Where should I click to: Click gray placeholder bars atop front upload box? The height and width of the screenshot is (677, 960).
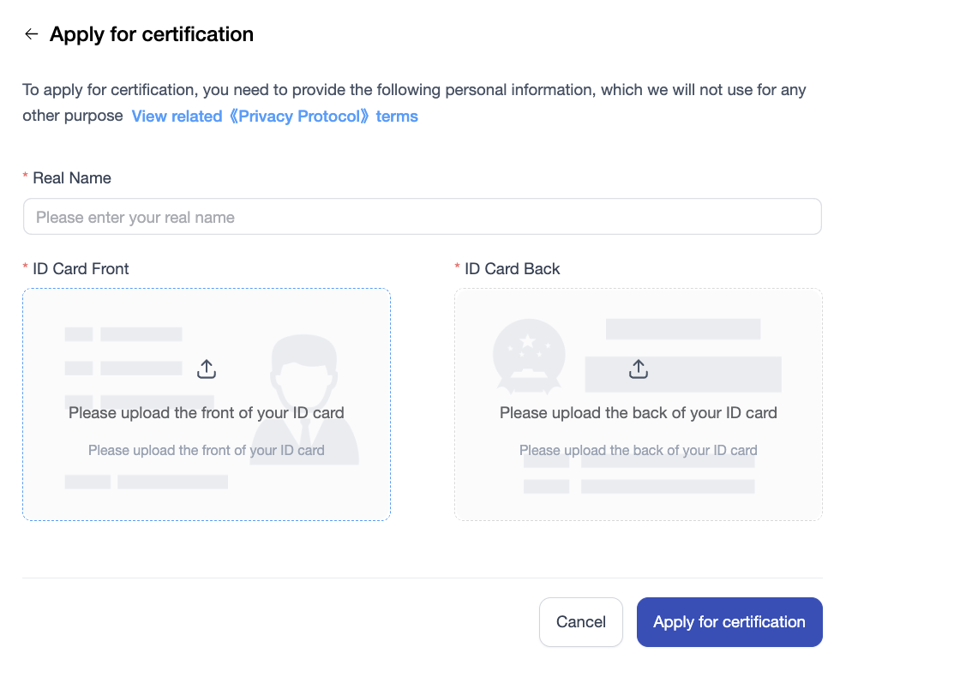141,334
